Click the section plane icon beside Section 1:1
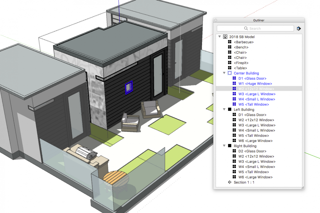 coord(230,182)
